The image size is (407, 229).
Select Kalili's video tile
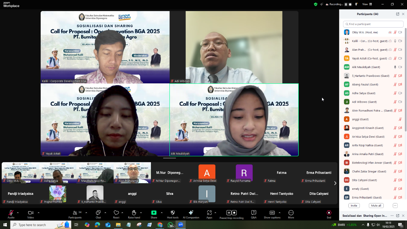pos(105,47)
